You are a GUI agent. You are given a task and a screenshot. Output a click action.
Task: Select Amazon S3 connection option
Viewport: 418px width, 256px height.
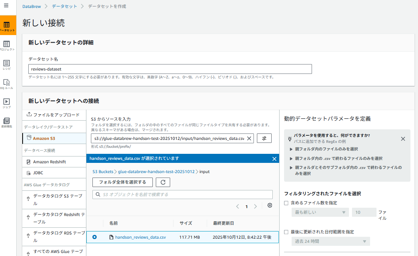coord(54,138)
